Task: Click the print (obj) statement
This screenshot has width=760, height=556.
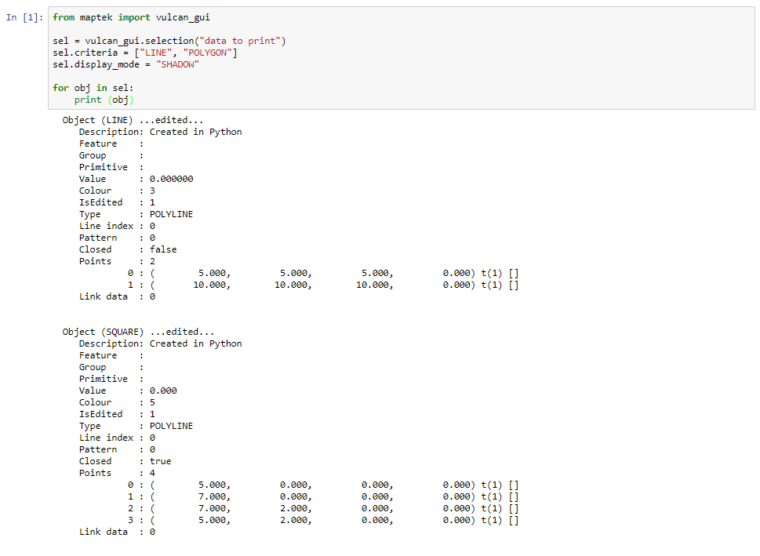Action: click(104, 100)
